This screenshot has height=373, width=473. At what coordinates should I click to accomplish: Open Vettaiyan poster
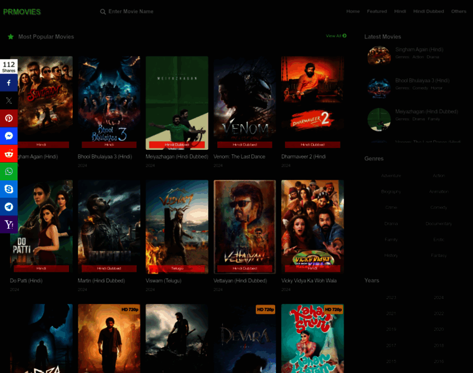245,227
